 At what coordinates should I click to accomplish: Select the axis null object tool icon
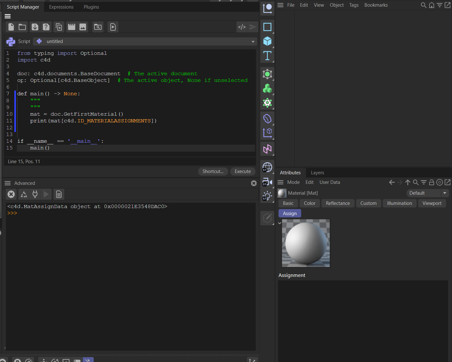[x=267, y=9]
